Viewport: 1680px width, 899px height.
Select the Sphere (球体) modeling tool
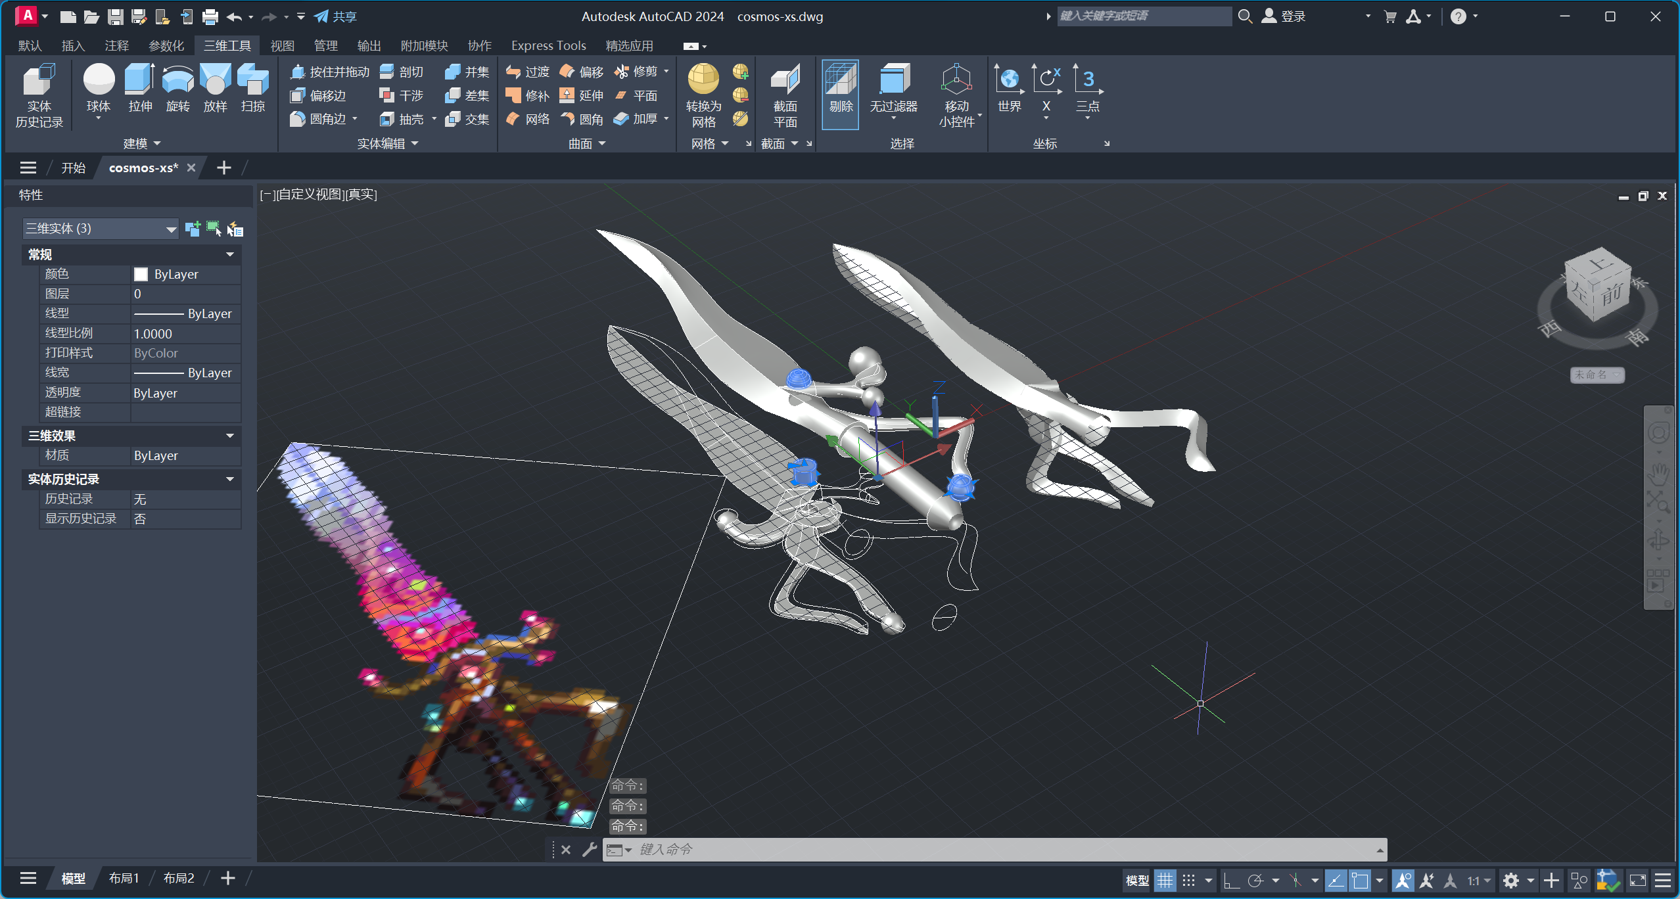(99, 80)
